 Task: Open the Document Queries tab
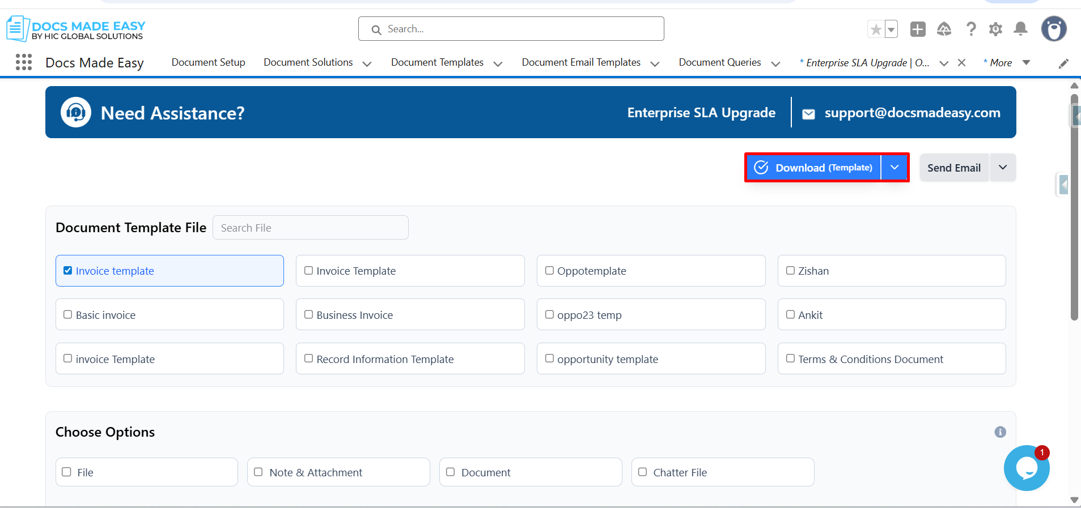pos(720,62)
